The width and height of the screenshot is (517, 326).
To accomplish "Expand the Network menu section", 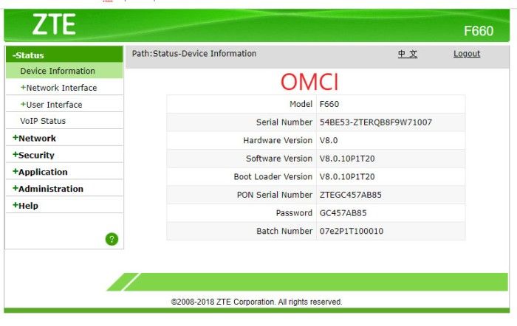I will pyautogui.click(x=34, y=138).
